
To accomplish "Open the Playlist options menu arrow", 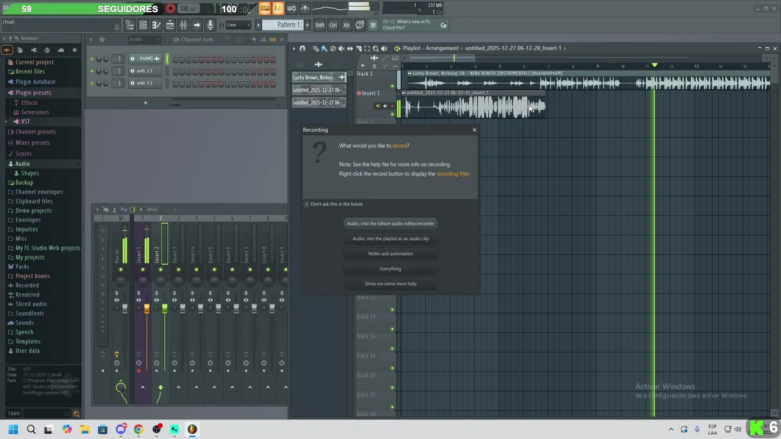I will 294,48.
